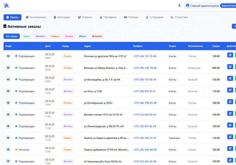The height and width of the screenshot is (165, 236).
Task: Click phone link +375 (29) 365-51-37
Action: pyautogui.click(x=144, y=138)
